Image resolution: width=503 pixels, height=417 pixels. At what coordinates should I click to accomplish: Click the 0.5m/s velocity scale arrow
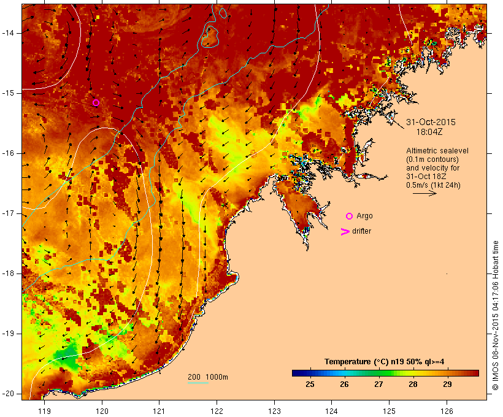[424, 193]
